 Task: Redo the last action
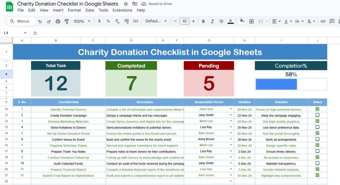tap(49, 21)
